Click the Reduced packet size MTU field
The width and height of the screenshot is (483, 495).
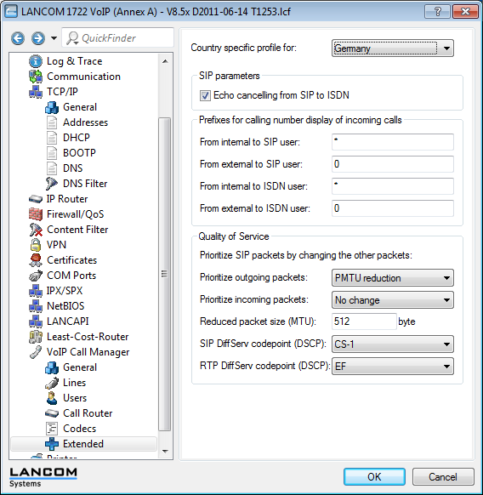coord(364,321)
